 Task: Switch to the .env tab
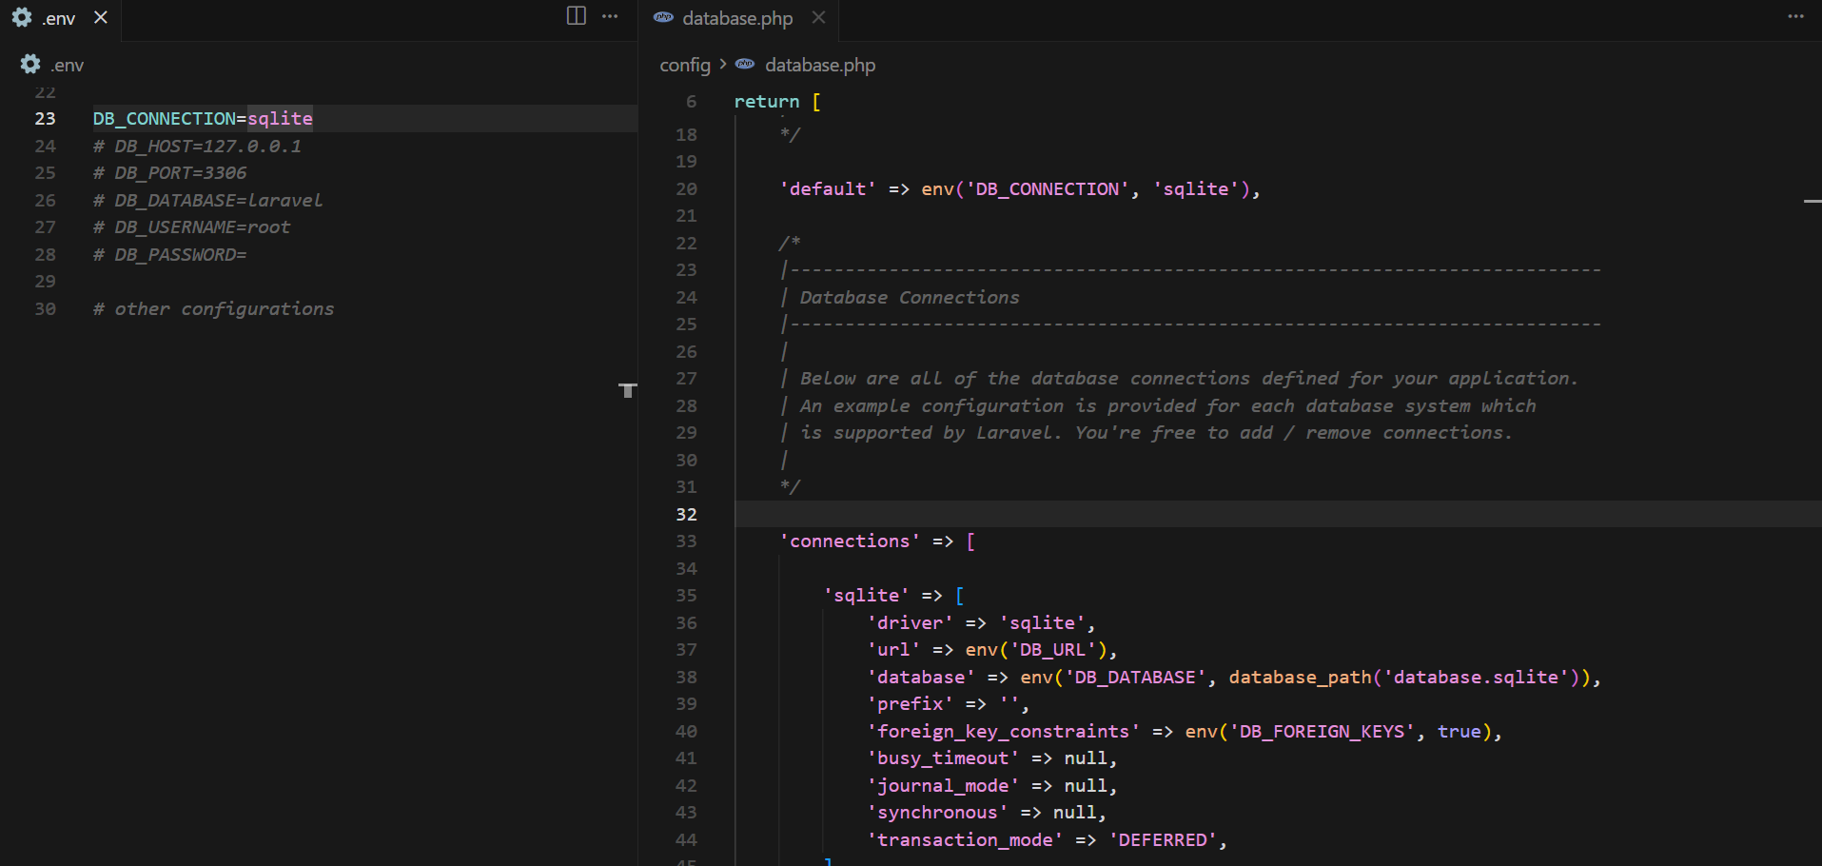(59, 18)
